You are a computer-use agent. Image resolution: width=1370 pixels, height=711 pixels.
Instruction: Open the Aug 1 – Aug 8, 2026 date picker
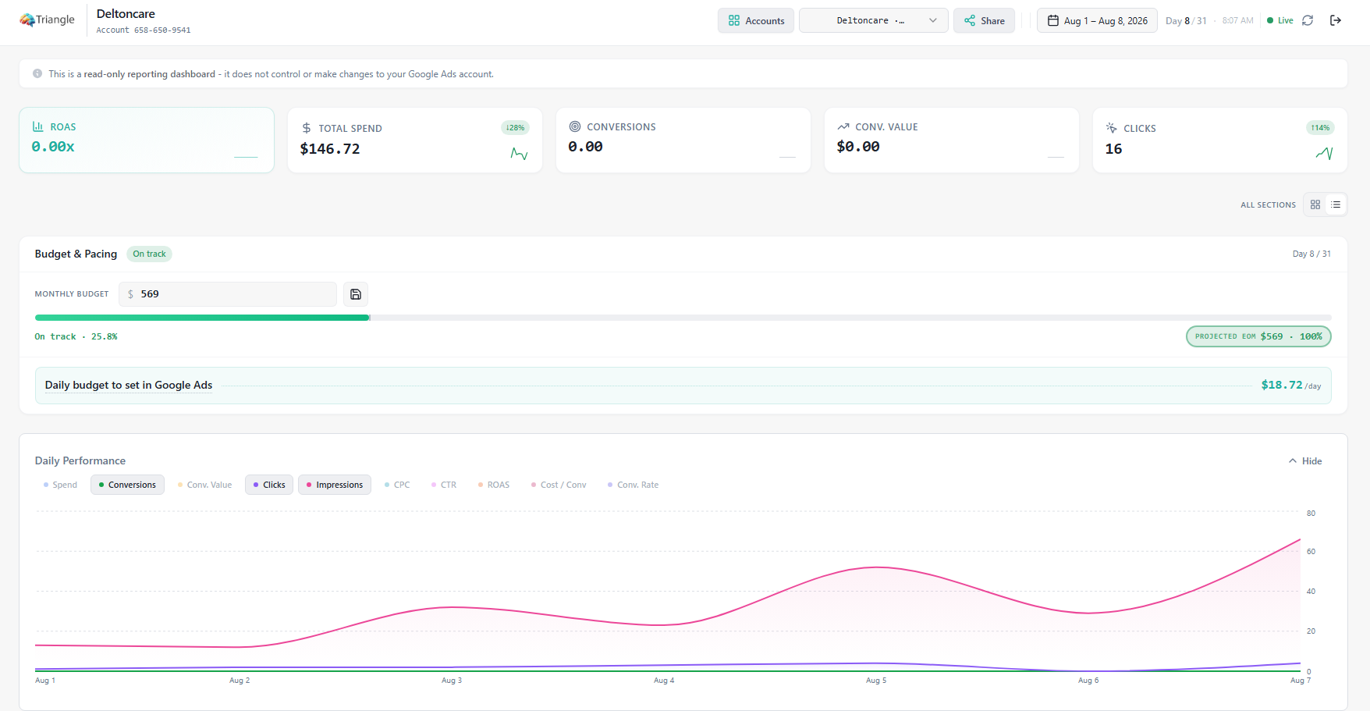pos(1097,20)
